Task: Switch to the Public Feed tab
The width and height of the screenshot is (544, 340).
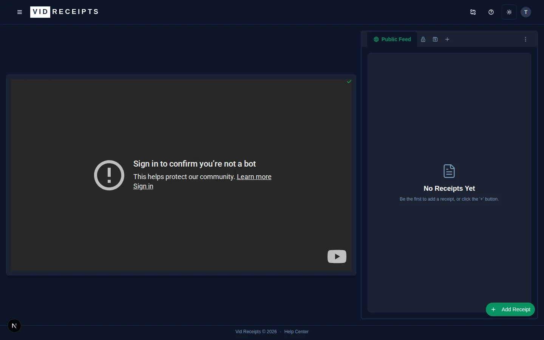Action: pyautogui.click(x=396, y=39)
